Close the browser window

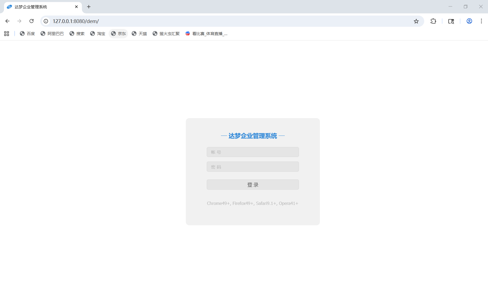tap(481, 7)
